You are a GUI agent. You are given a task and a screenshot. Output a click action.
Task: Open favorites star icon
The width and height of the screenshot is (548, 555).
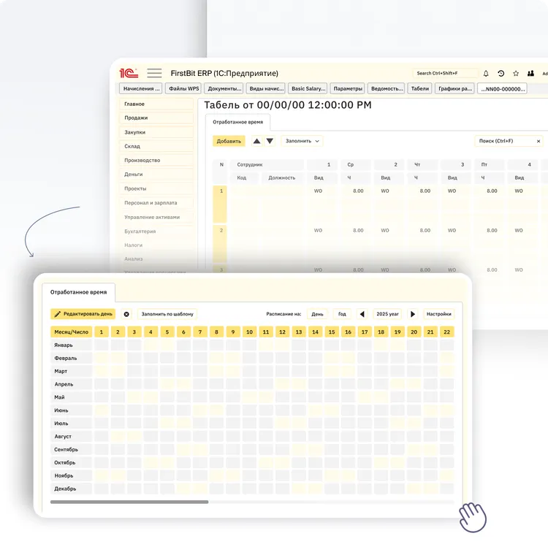[516, 73]
